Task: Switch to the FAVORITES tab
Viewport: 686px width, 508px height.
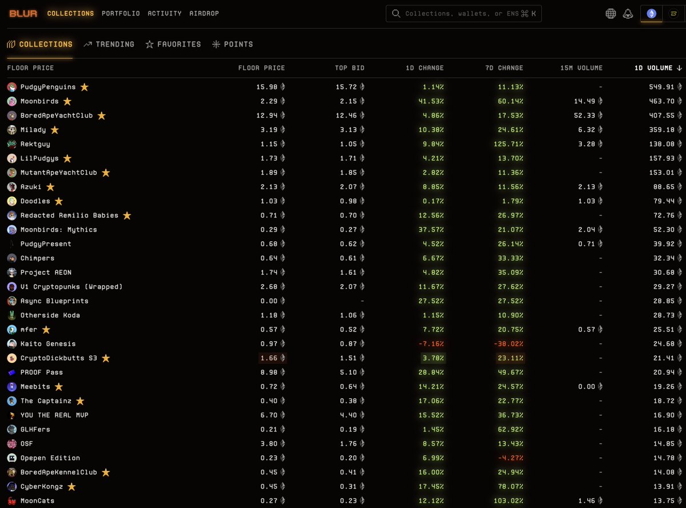Action: coord(173,44)
